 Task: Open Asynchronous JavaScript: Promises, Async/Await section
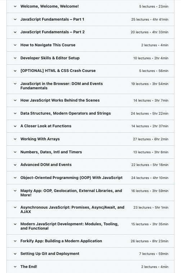click(x=72, y=209)
